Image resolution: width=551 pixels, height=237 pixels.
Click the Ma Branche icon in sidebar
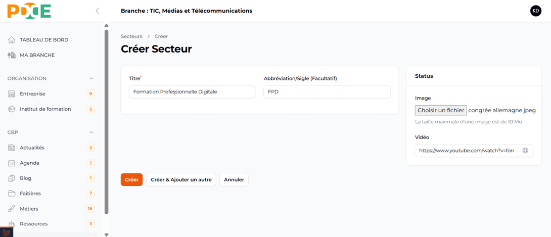click(x=12, y=55)
